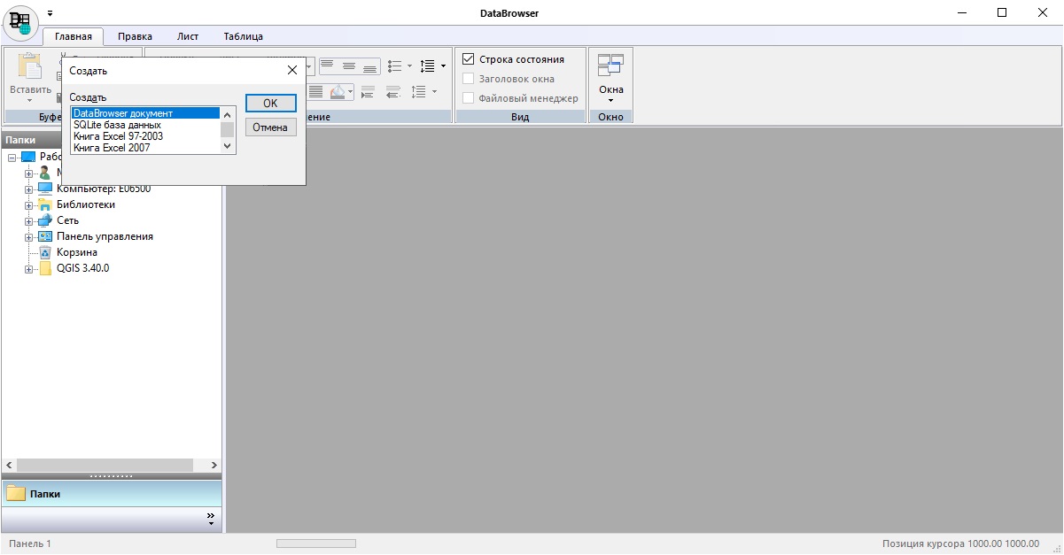This screenshot has height=555, width=1064.
Task: Switch to the Правка ribbon tab
Action: (135, 36)
